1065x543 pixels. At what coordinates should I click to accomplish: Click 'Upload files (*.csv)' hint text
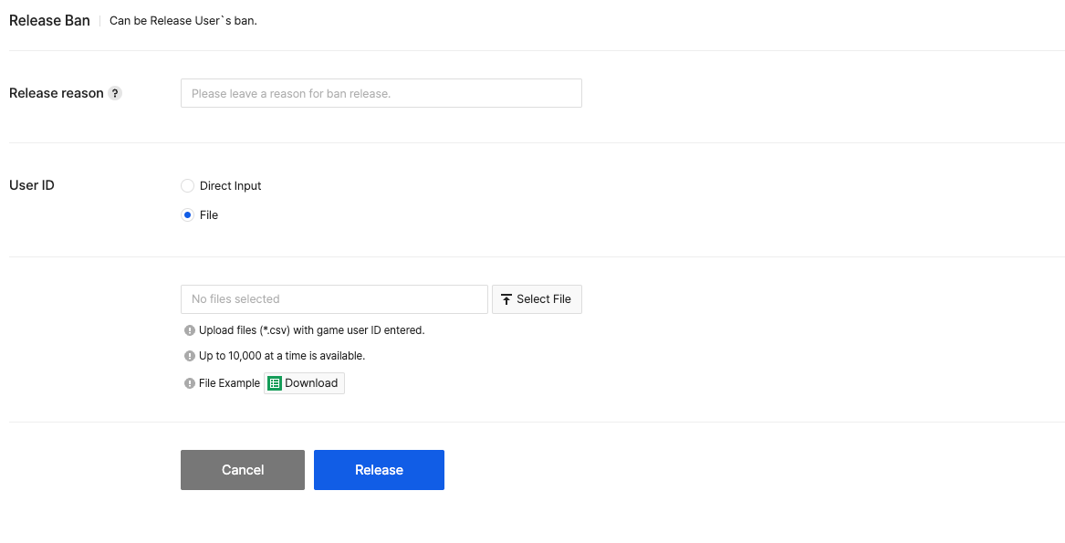tap(312, 330)
